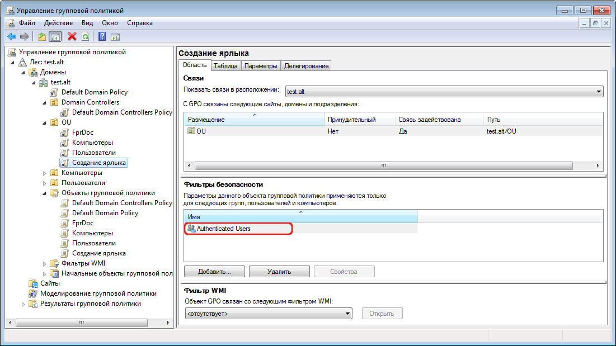Sort by the Связь задействована column header
The width and height of the screenshot is (616, 346).
pos(439,120)
